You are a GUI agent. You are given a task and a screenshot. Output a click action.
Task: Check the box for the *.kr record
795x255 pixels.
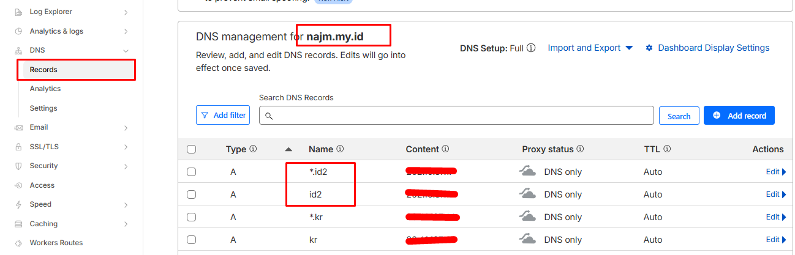pos(191,217)
